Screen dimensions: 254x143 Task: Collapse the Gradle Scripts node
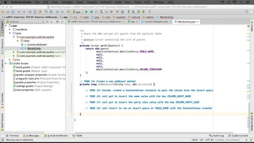[x=6, y=64]
